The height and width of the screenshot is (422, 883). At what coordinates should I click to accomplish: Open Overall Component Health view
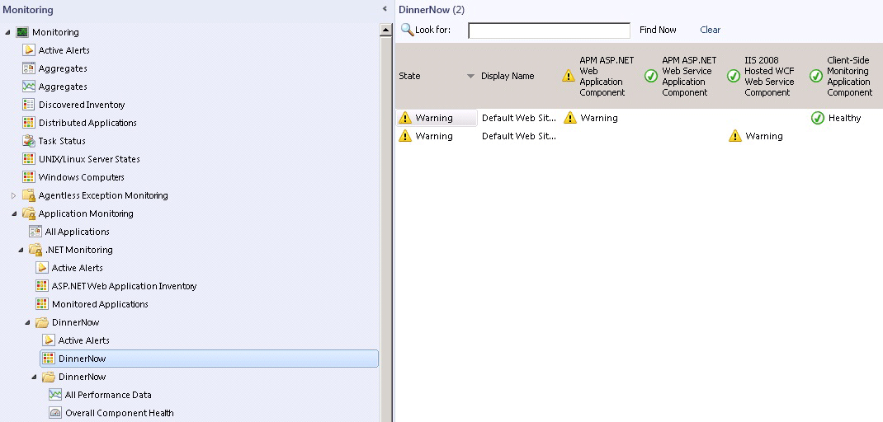[120, 412]
